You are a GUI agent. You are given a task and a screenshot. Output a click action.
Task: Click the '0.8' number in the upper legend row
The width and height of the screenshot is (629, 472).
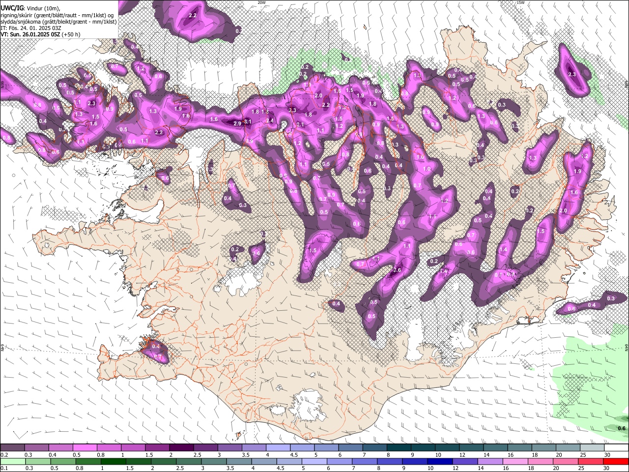(101, 455)
